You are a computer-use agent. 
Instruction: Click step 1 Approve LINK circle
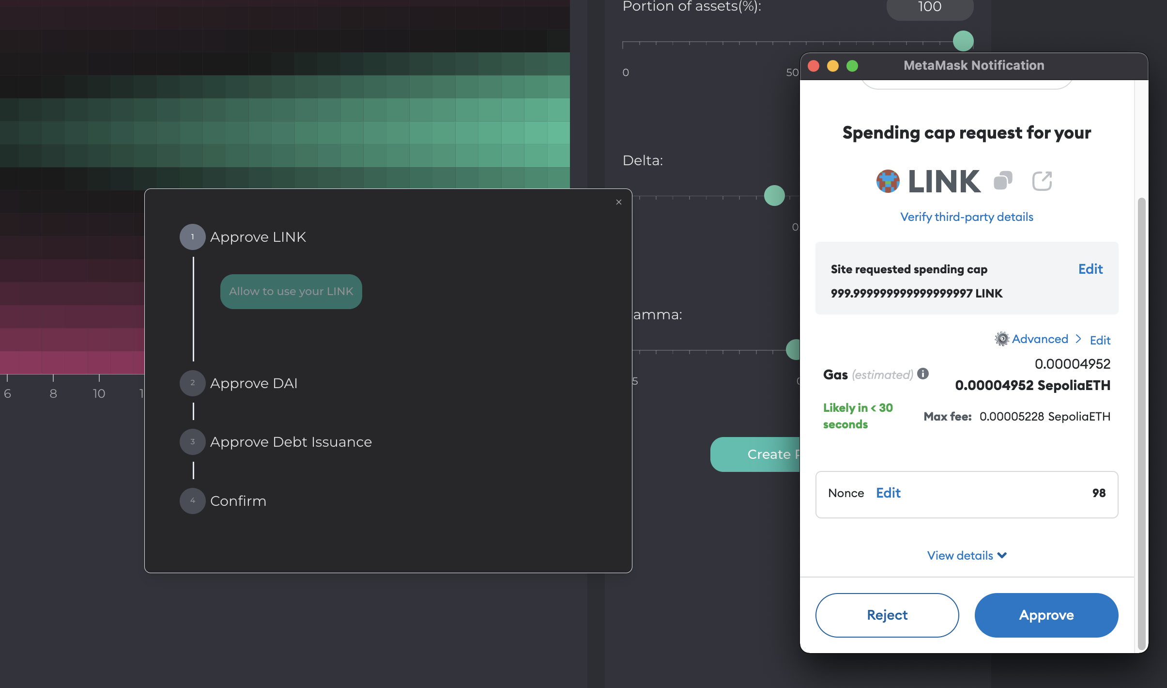point(193,237)
